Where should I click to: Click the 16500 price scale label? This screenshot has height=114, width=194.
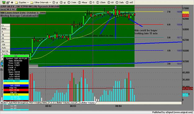(186, 61)
